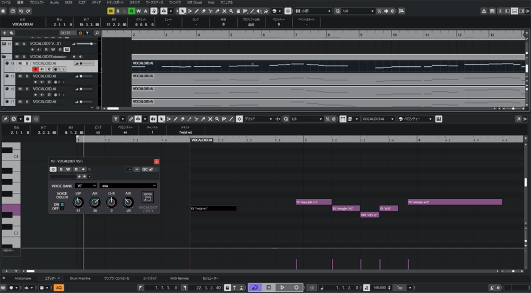Screen dimensions: 531x293
Task: Toggle plugin power button in VOCALOID7 VSTi window
Action: (x=53, y=169)
